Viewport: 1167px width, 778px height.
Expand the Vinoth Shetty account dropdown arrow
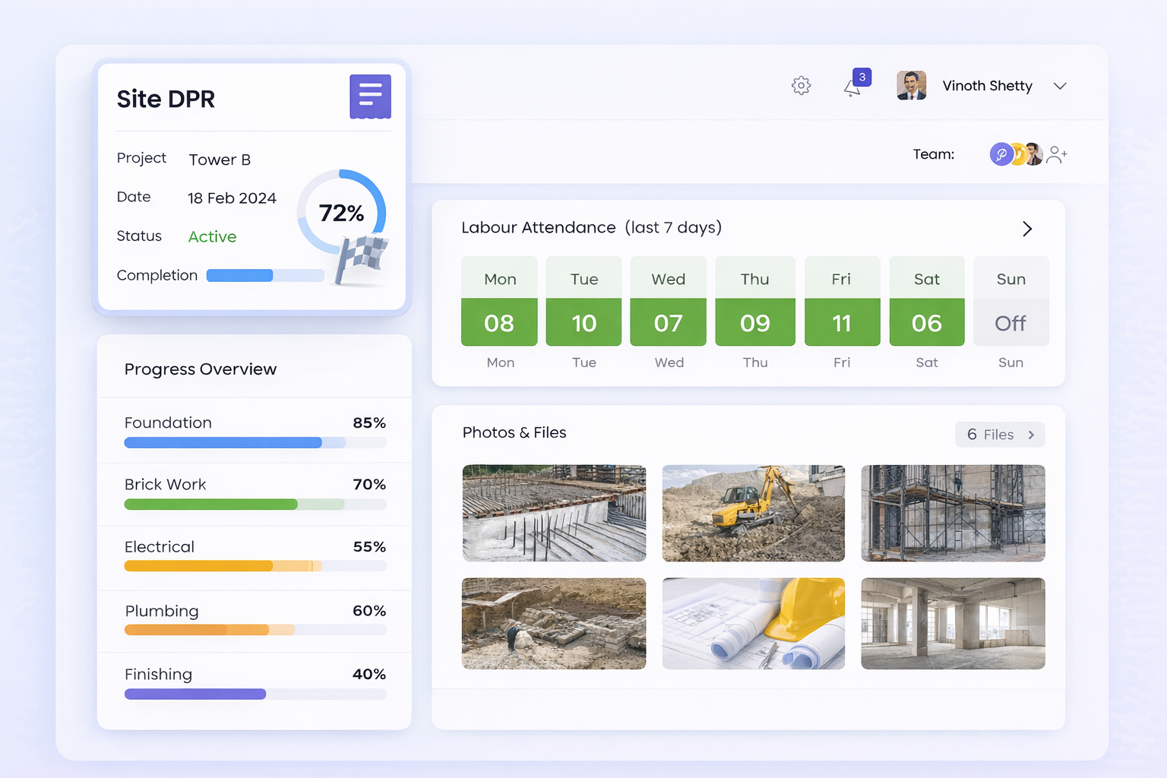(x=1060, y=86)
